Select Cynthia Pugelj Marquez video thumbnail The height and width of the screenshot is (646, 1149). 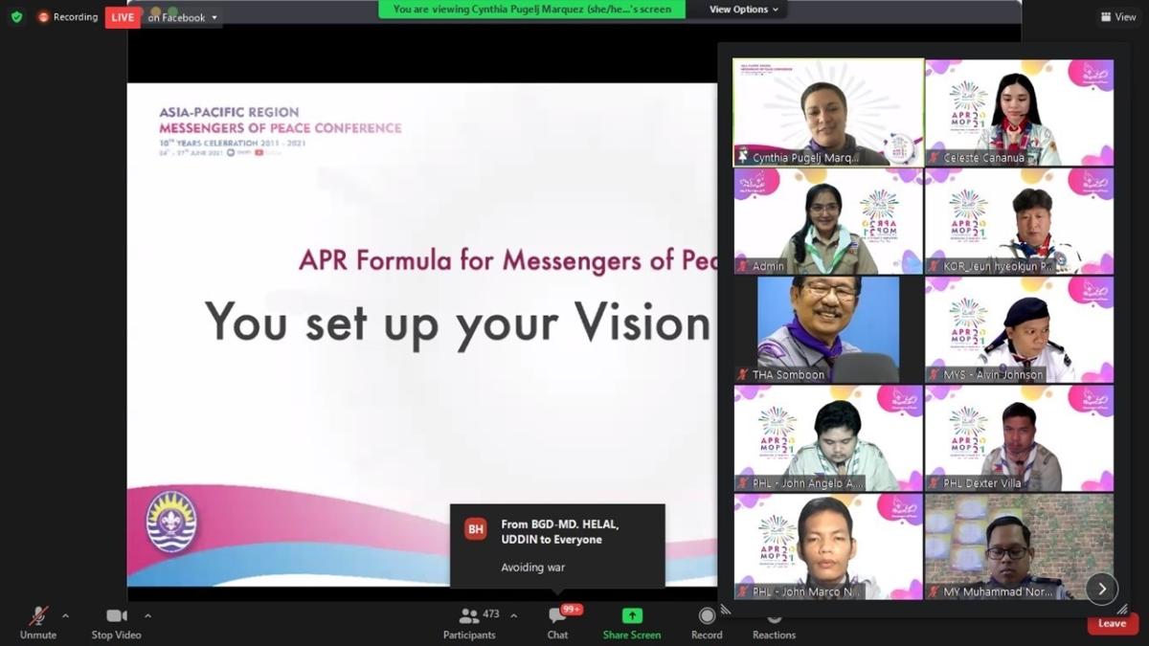point(828,113)
